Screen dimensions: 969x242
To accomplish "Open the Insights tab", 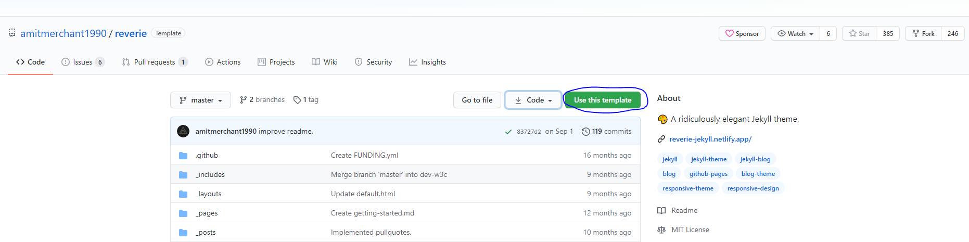I will (427, 62).
